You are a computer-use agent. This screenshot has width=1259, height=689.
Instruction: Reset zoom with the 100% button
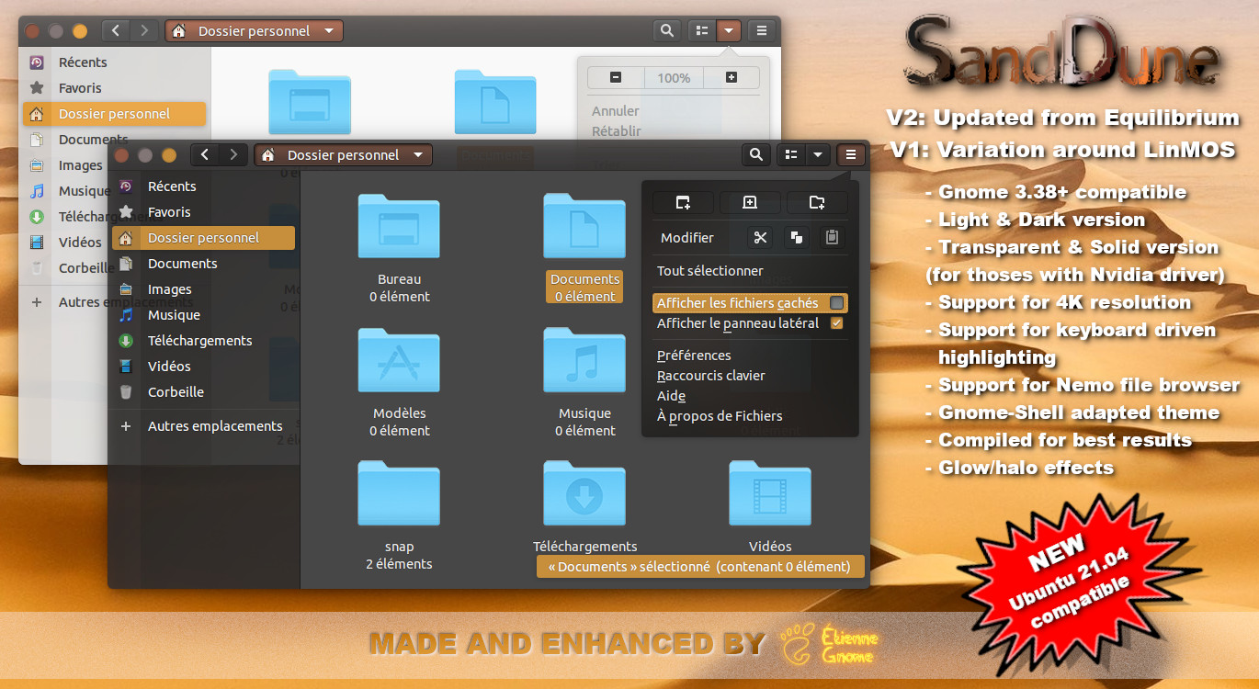point(674,78)
